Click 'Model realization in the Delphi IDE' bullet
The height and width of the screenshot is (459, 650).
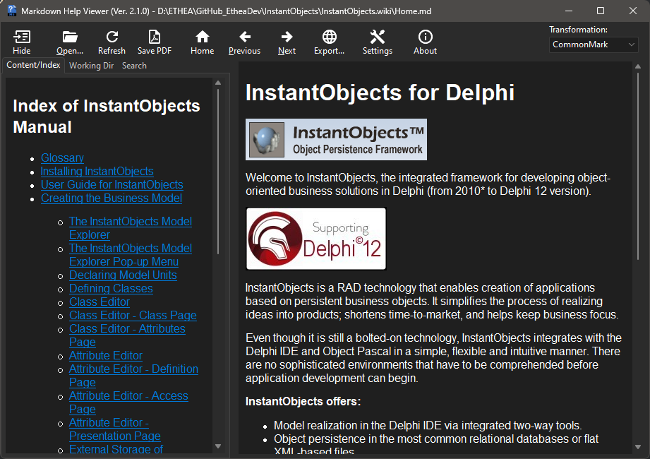click(x=428, y=425)
